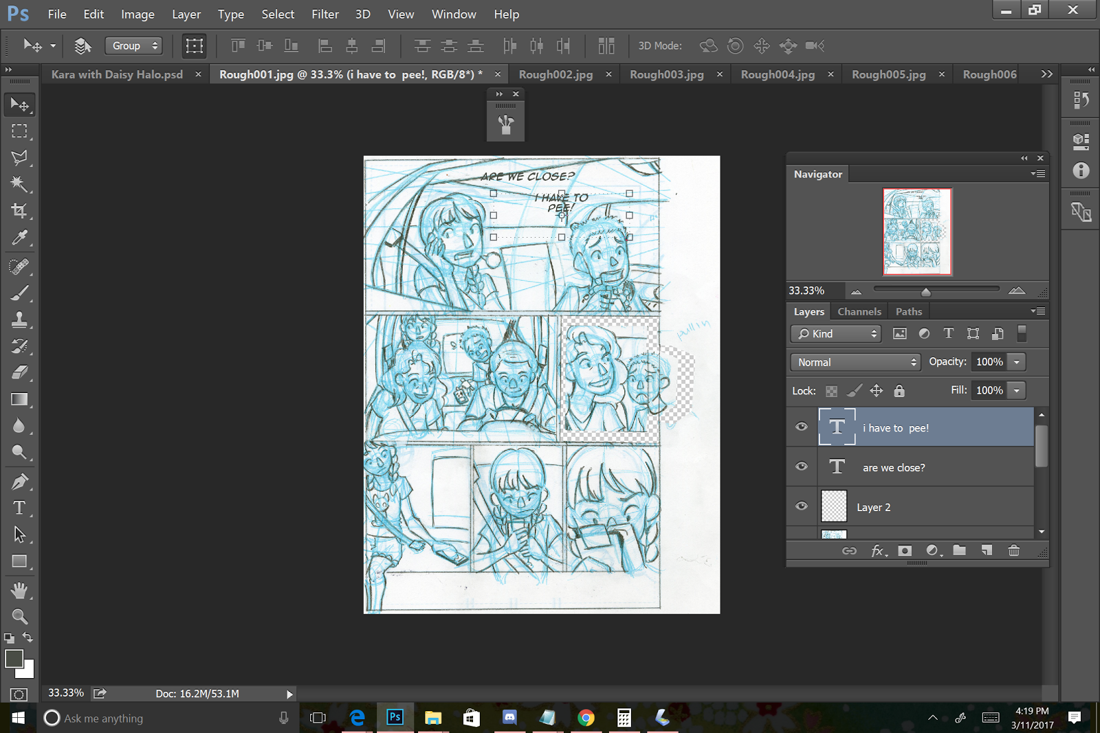The image size is (1100, 733).
Task: Open the Normal blend mode dropdown
Action: 856,362
